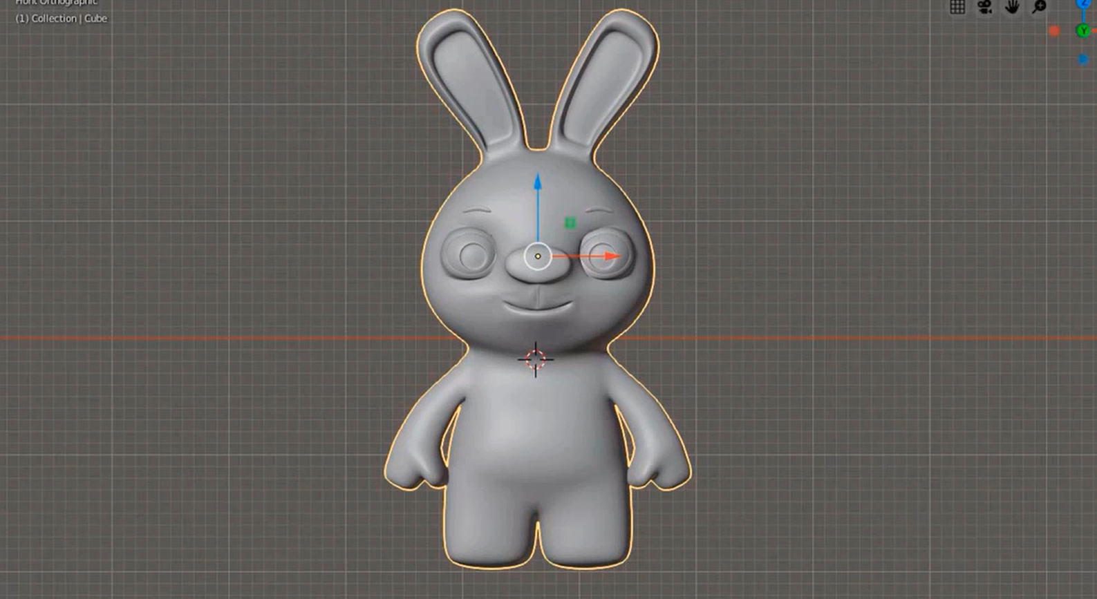
Task: Toggle perspective/orthographic grid icon
Action: (957, 7)
